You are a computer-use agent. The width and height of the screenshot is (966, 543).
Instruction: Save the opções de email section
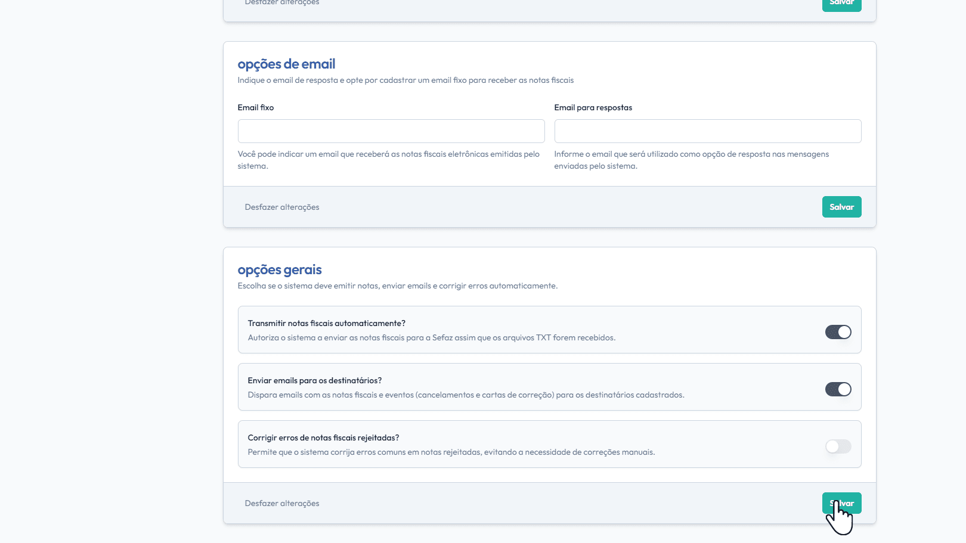pos(841,207)
